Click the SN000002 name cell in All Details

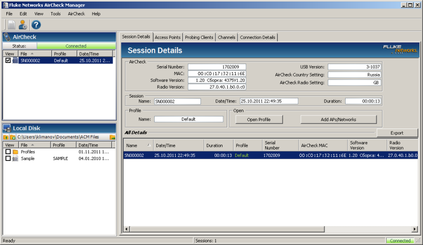(x=134, y=155)
